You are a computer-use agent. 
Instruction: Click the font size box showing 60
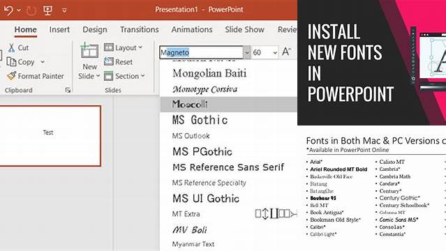point(262,52)
